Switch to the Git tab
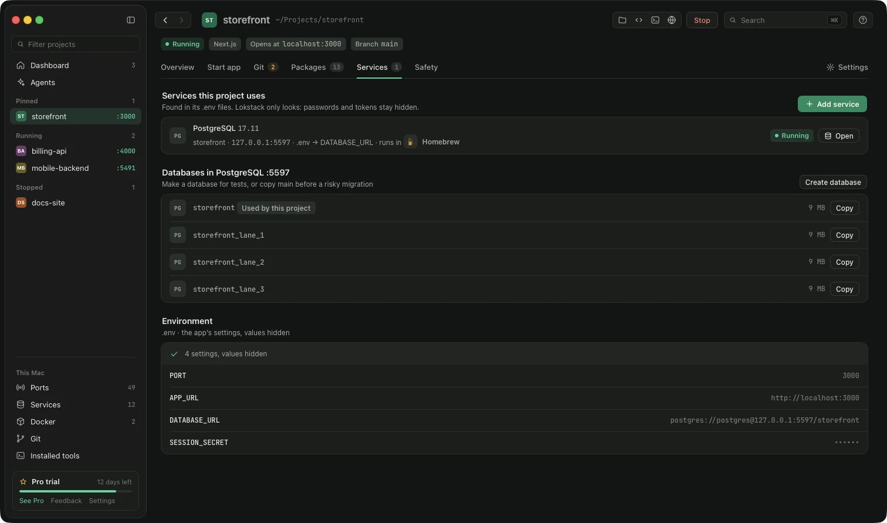This screenshot has height=523, width=887. click(265, 67)
